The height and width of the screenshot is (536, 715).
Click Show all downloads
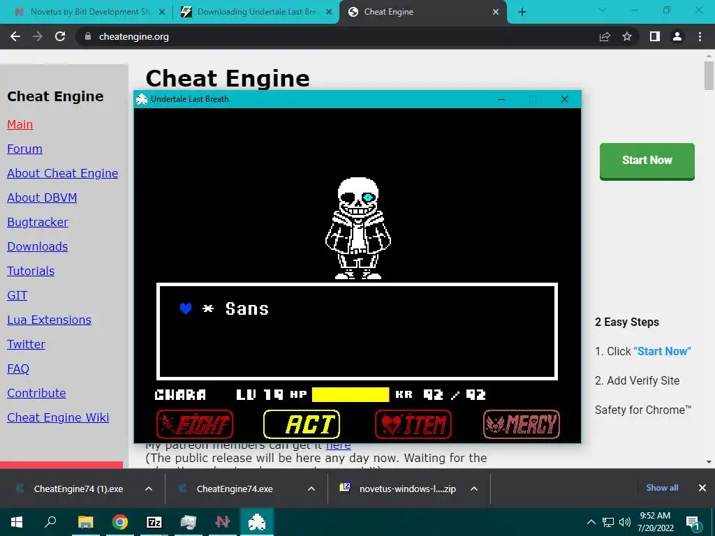tap(662, 488)
